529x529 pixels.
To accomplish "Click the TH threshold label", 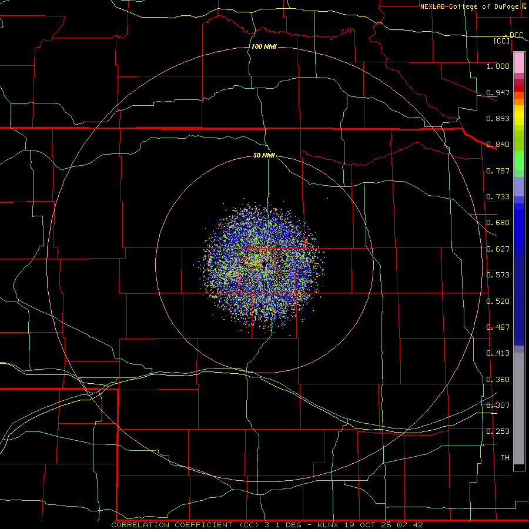I will pyautogui.click(x=505, y=458).
